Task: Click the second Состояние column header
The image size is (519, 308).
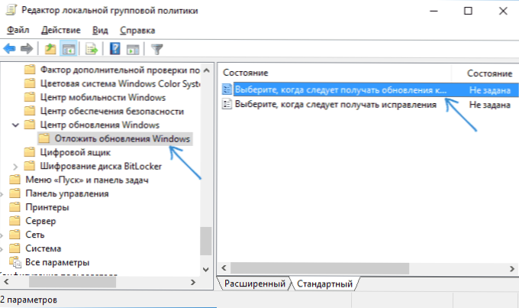Action: coord(489,73)
